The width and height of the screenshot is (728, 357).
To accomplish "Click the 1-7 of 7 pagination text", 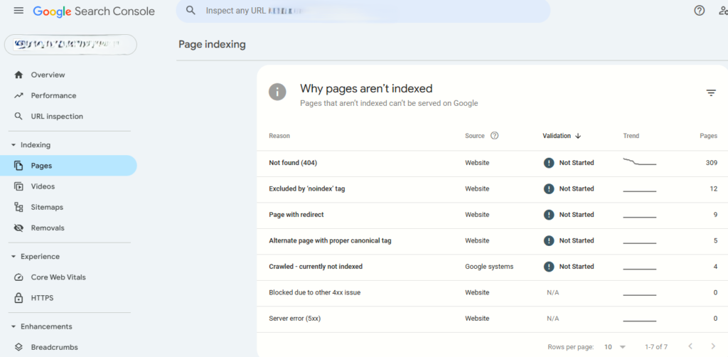I will click(656, 347).
